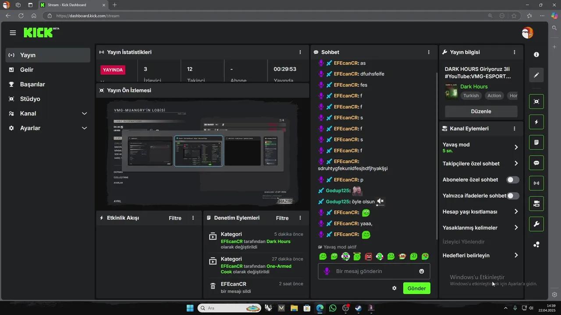
Task: Expand the Kanal sidebar section
Action: point(48,113)
